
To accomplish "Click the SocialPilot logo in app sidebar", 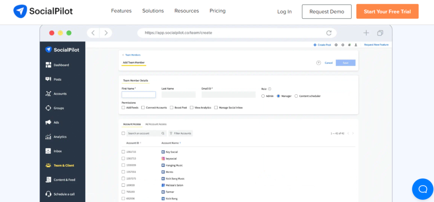I will [x=62, y=50].
